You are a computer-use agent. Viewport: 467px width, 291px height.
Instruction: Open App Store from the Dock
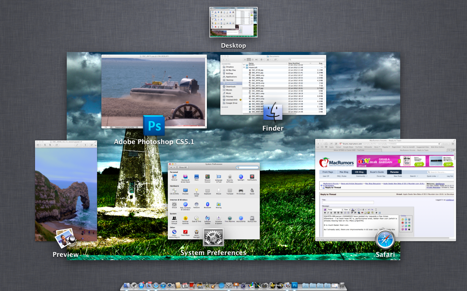pos(141,285)
